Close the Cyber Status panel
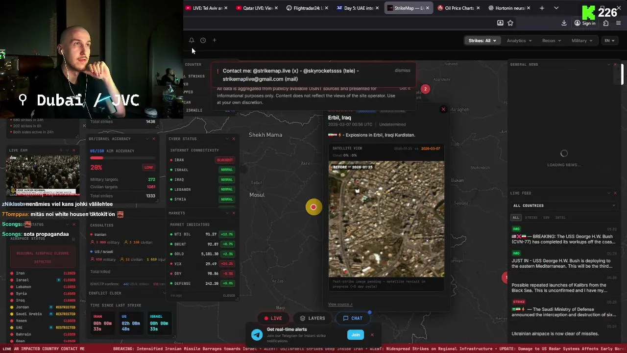This screenshot has width=627, height=353. tap(234, 139)
